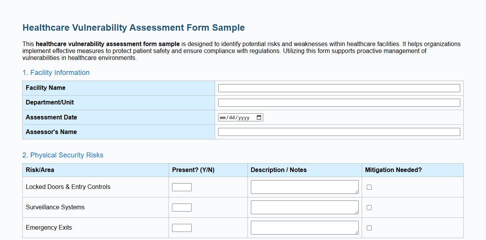486x240 pixels.
Task: Click the '1. Facility Information' heading
Action: pyautogui.click(x=56, y=73)
